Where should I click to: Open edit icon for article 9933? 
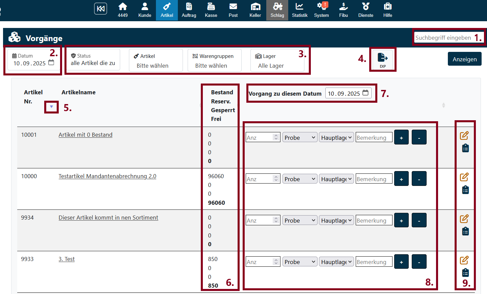tap(464, 260)
